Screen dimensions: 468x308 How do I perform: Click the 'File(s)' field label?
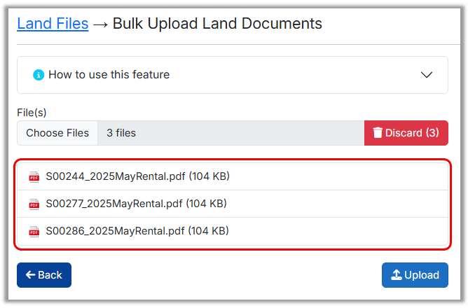tap(32, 112)
